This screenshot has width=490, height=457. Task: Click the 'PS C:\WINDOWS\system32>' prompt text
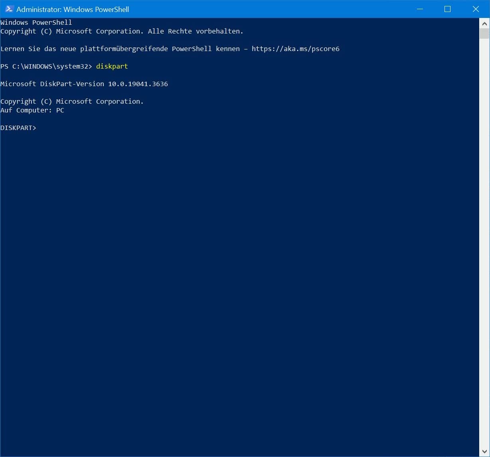click(x=46, y=66)
